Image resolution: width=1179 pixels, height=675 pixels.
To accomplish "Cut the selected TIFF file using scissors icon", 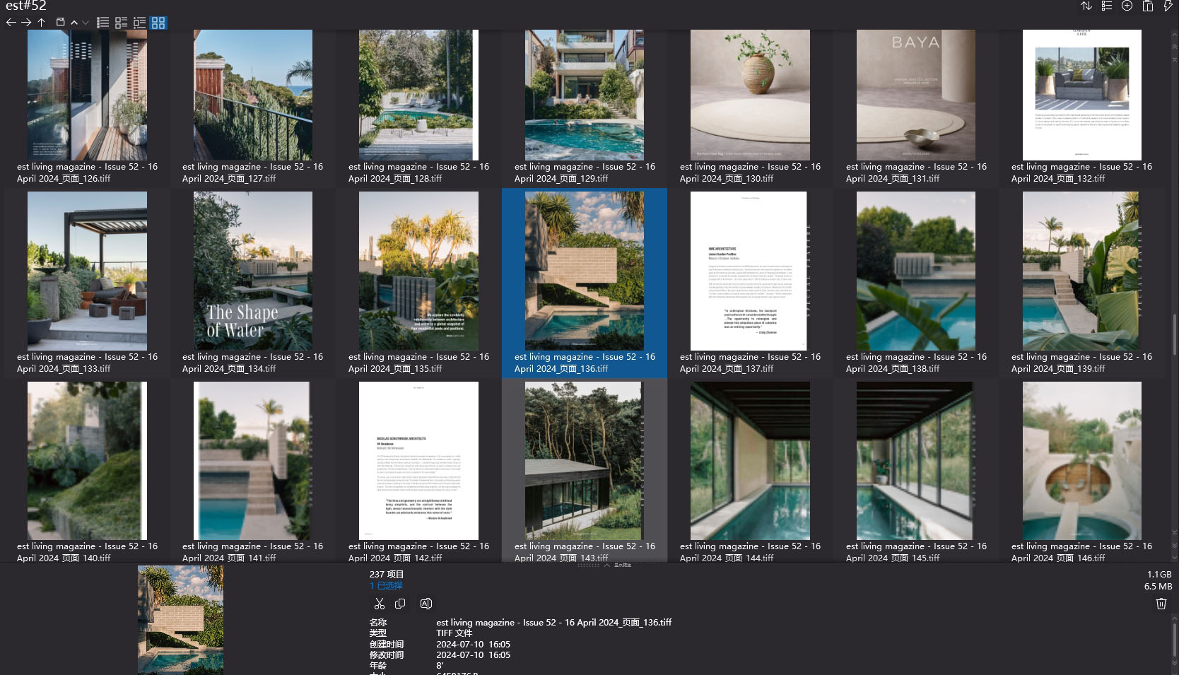I will [380, 604].
